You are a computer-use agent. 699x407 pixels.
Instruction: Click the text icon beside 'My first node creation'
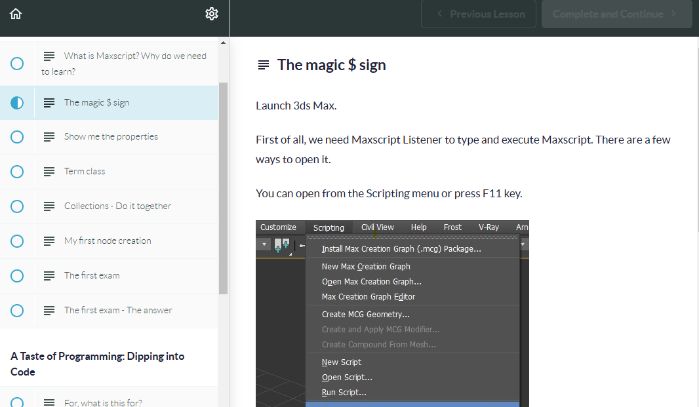[49, 241]
